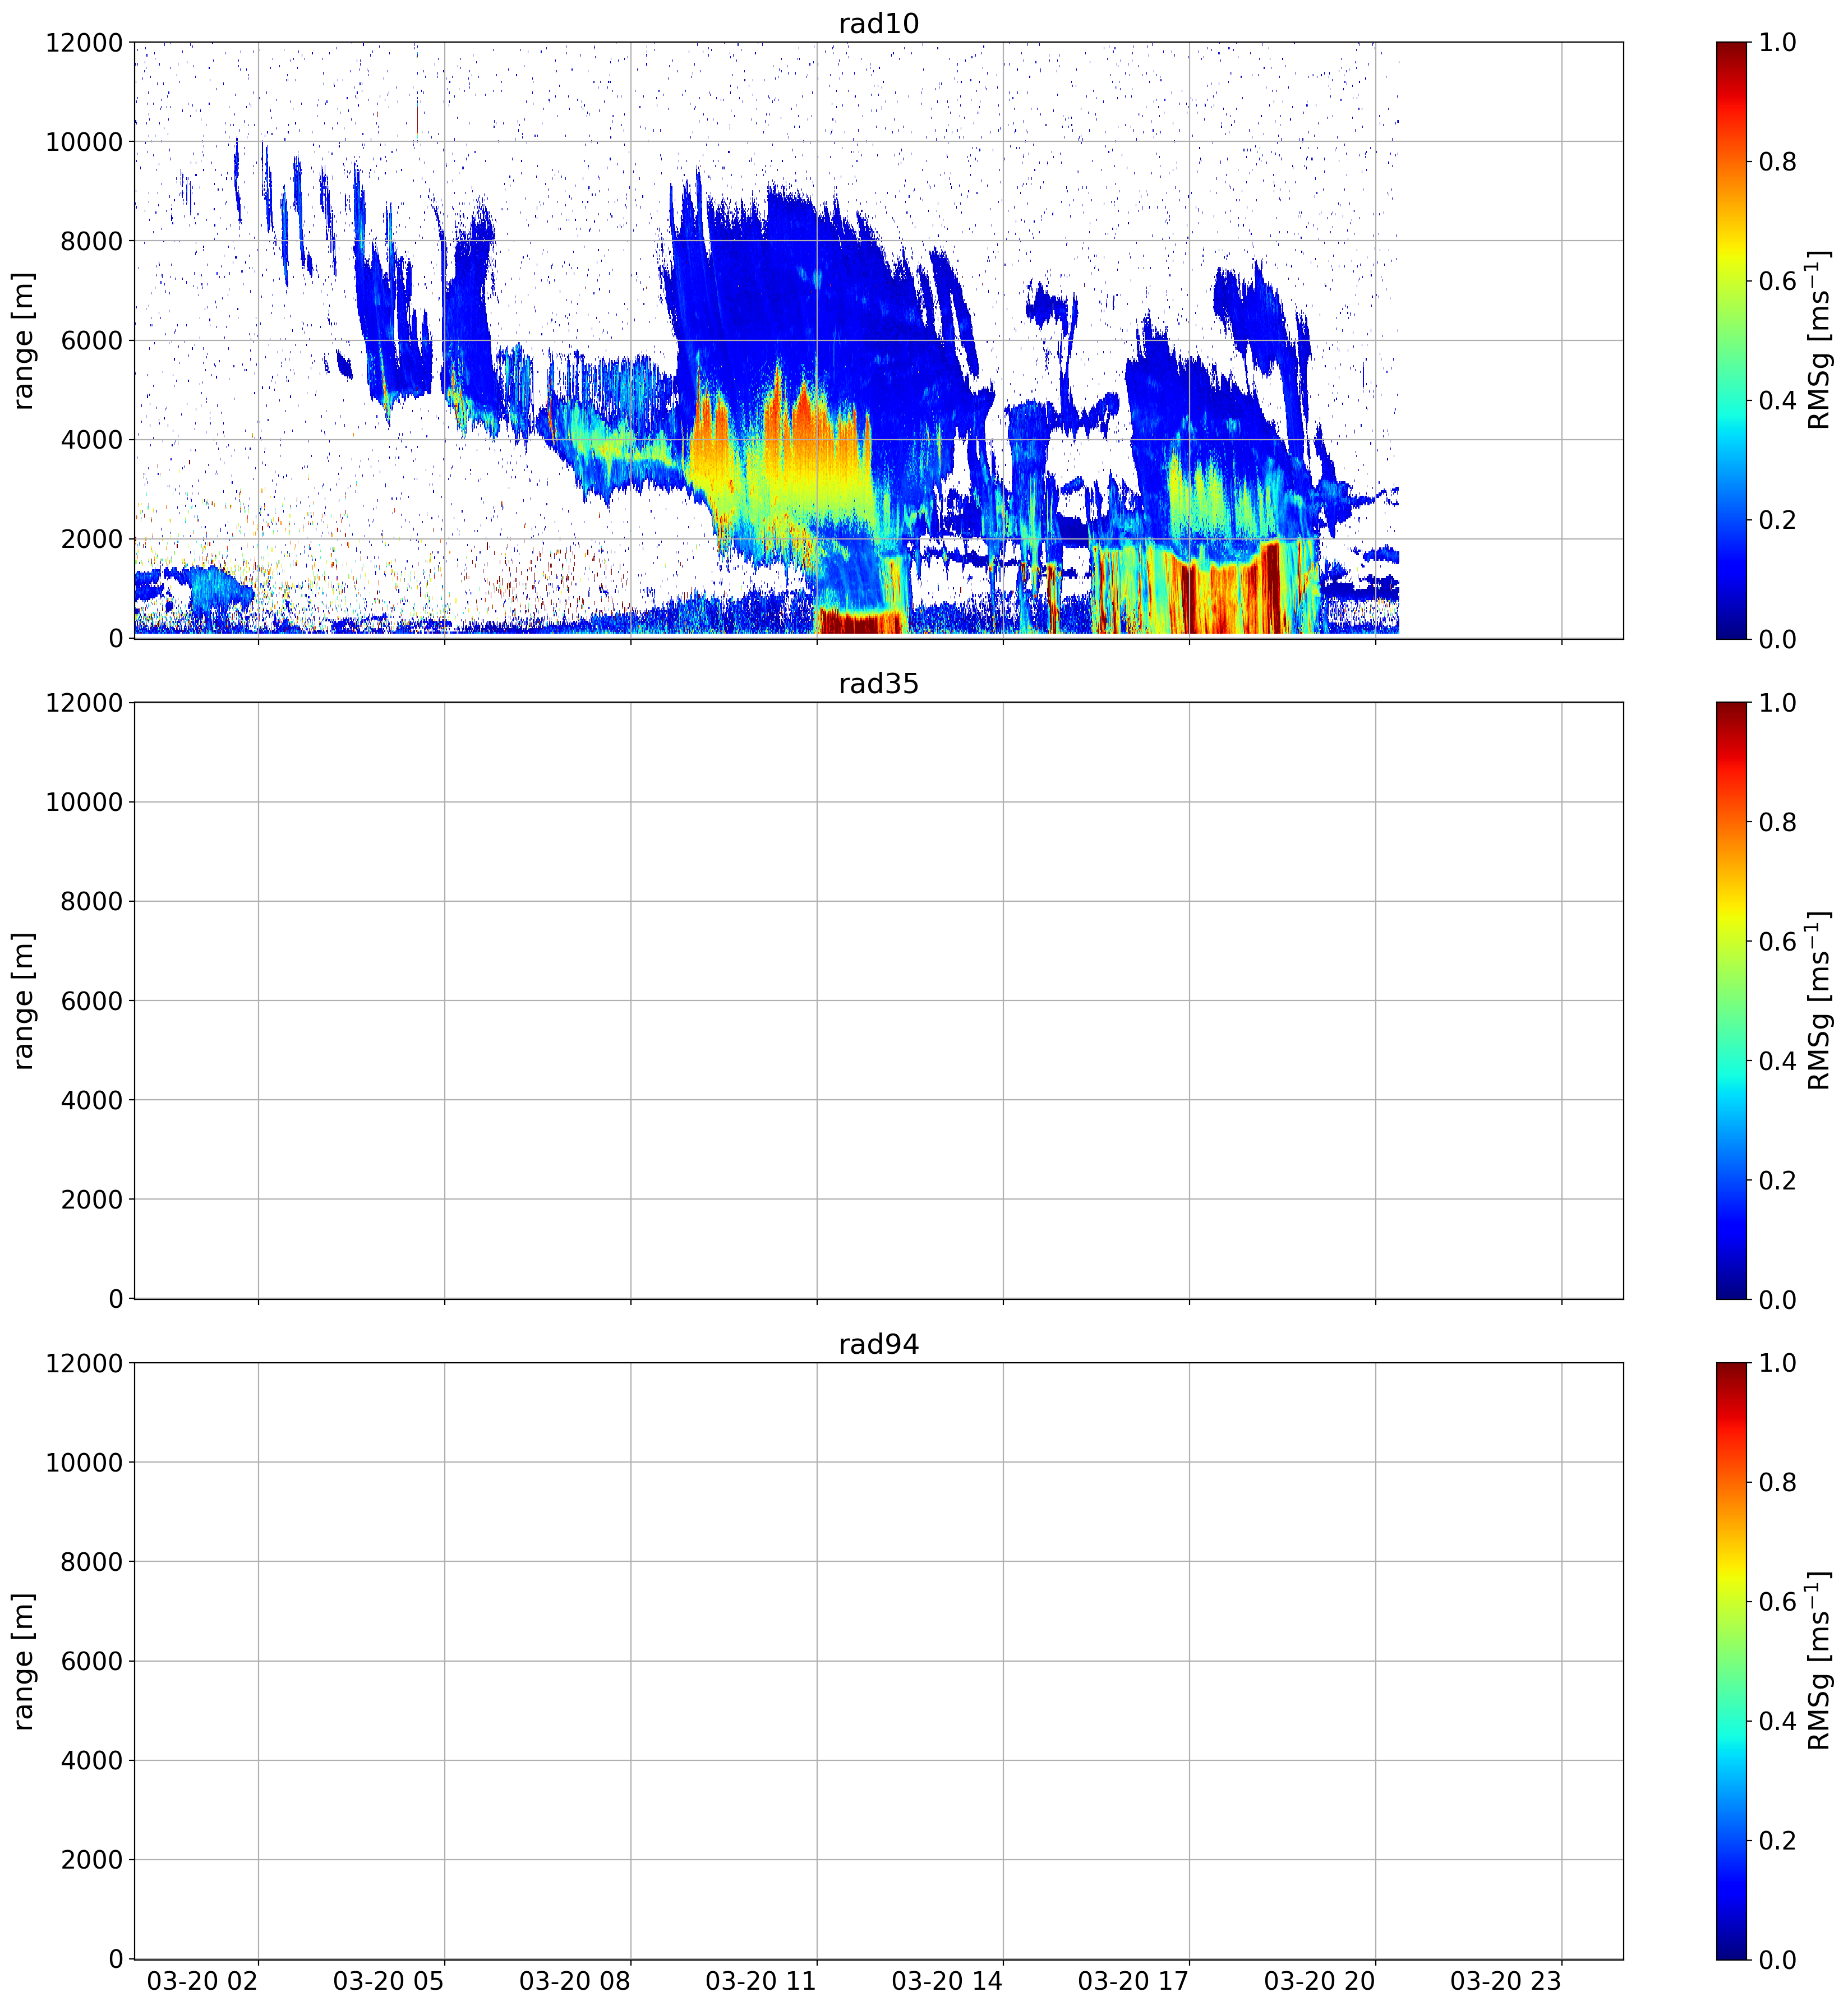Select the colorbar beside the rad94 panel
Viewport: 1848px width, 2006px height.
click(1731, 1661)
